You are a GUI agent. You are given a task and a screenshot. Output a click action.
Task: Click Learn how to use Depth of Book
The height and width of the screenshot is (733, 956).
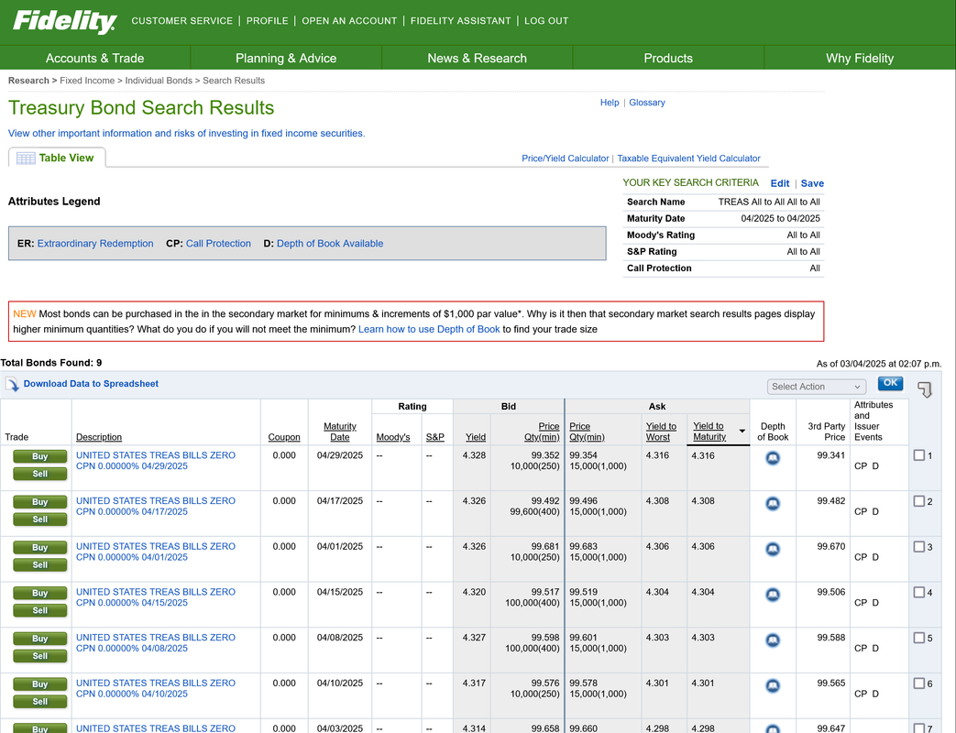tap(429, 329)
